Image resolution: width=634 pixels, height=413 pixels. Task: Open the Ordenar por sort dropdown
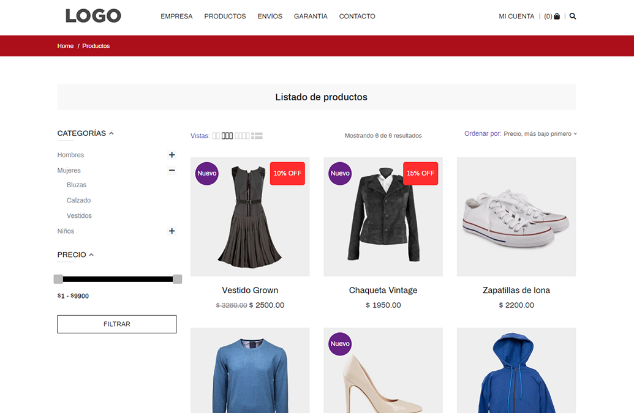point(540,133)
